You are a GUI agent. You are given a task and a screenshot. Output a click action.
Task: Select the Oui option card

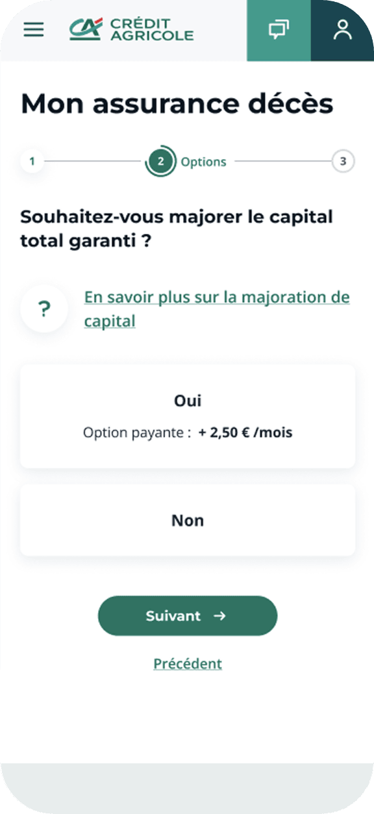pyautogui.click(x=187, y=416)
